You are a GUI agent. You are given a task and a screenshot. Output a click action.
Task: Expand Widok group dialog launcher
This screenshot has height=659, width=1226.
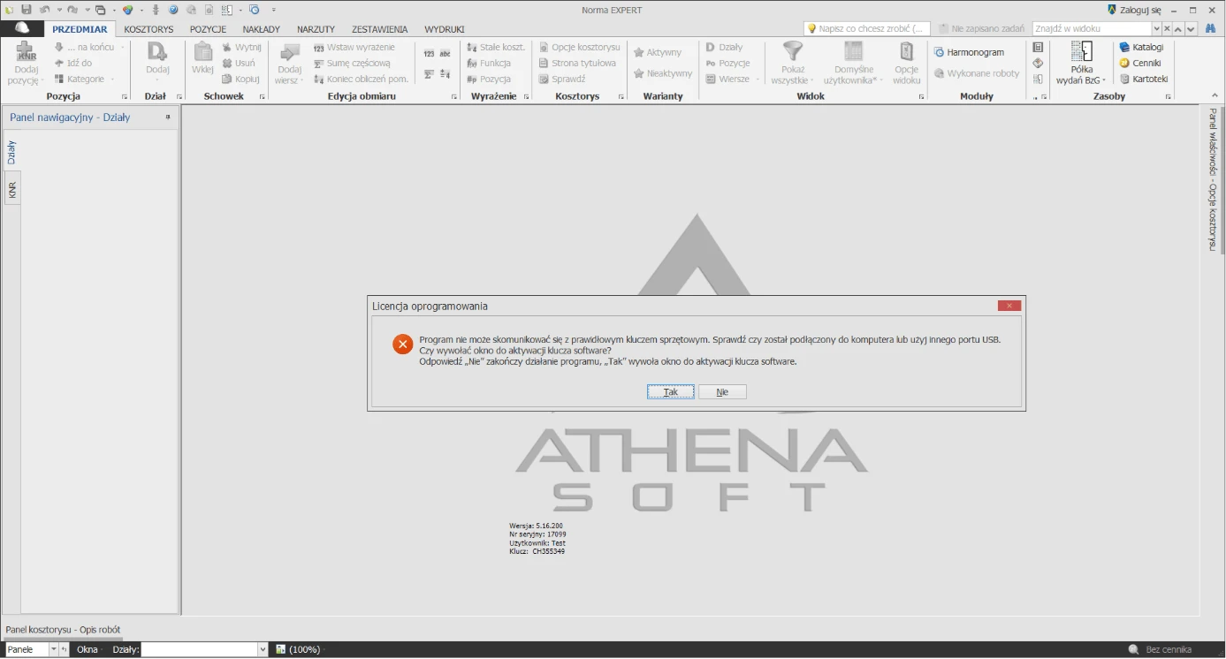click(x=921, y=96)
